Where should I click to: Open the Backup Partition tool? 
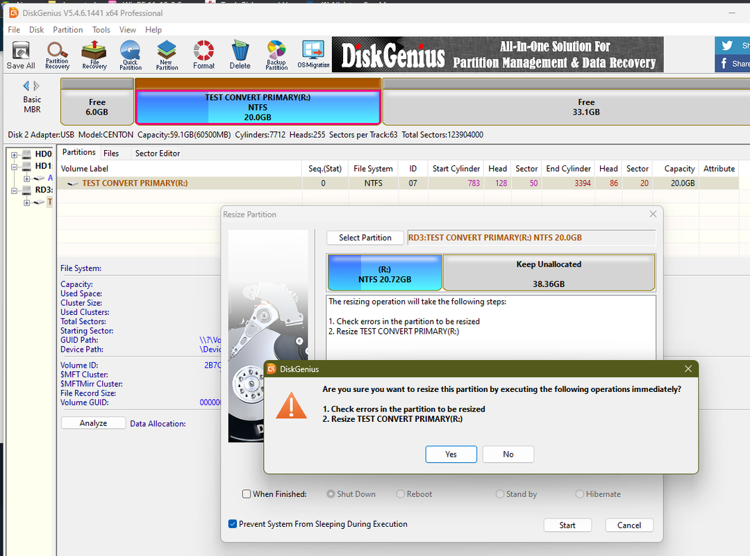pyautogui.click(x=276, y=55)
